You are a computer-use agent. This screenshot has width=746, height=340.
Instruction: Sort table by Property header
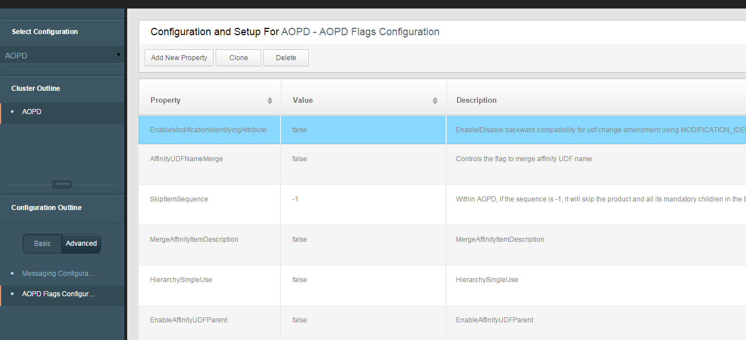[x=166, y=100]
